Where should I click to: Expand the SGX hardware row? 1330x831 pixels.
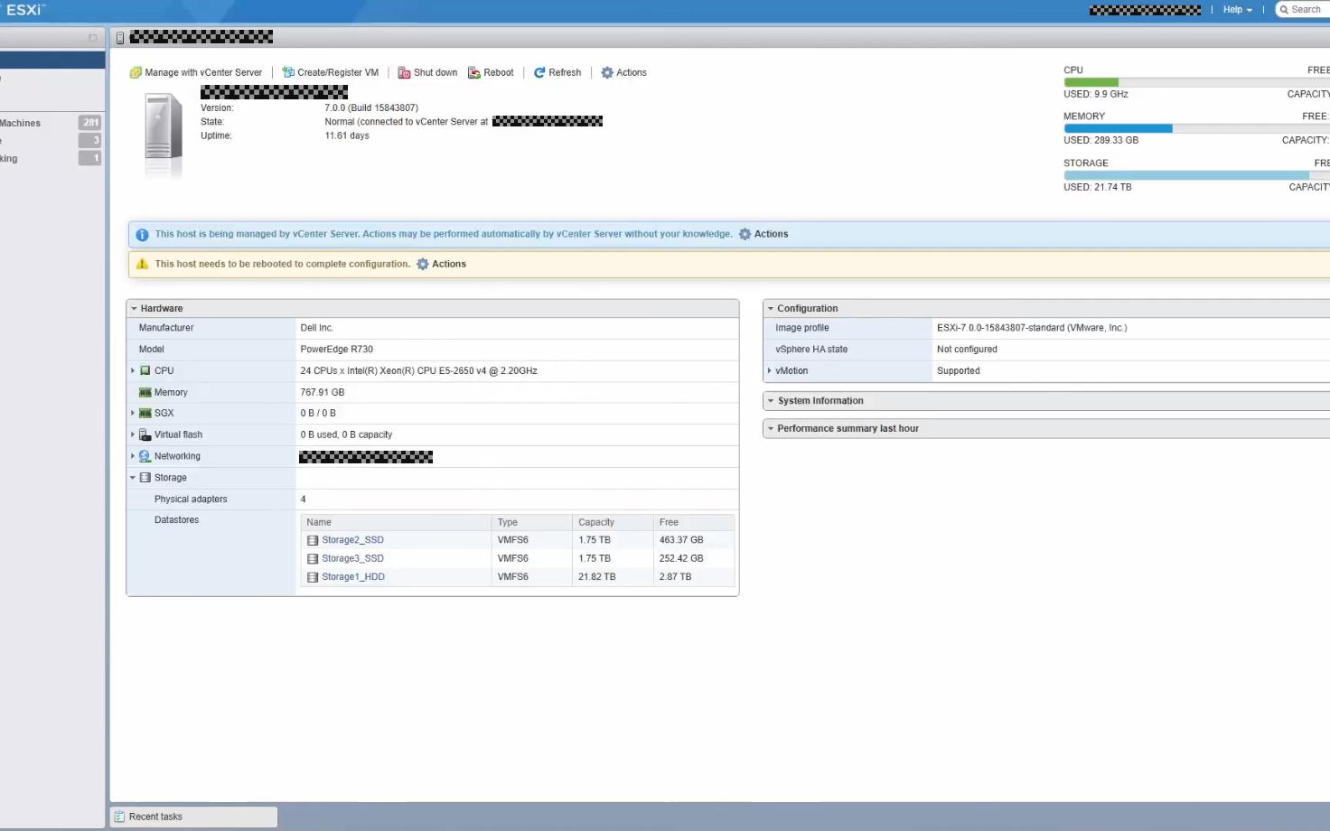tap(133, 413)
